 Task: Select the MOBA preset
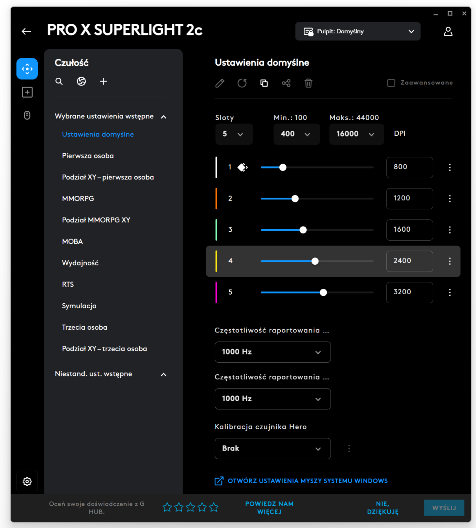point(72,241)
